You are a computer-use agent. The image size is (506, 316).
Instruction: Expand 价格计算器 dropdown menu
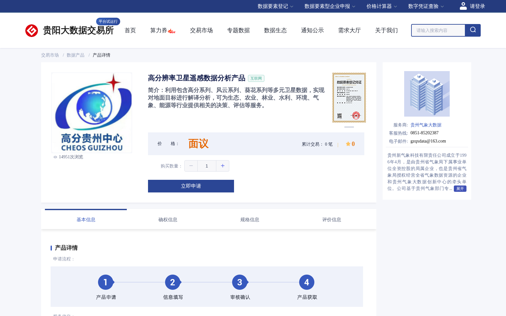(382, 6)
